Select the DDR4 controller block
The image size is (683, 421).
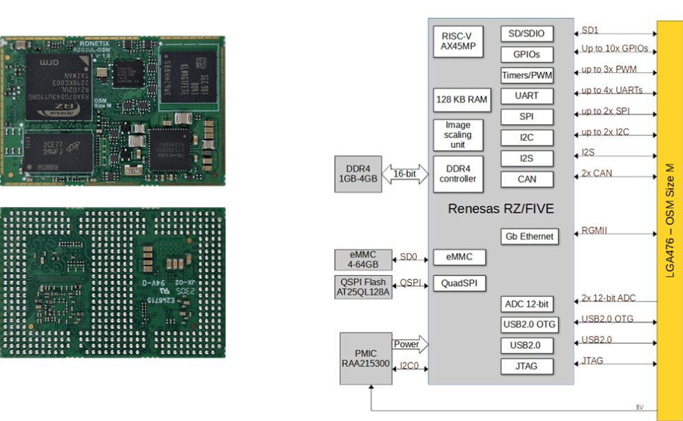(x=459, y=174)
